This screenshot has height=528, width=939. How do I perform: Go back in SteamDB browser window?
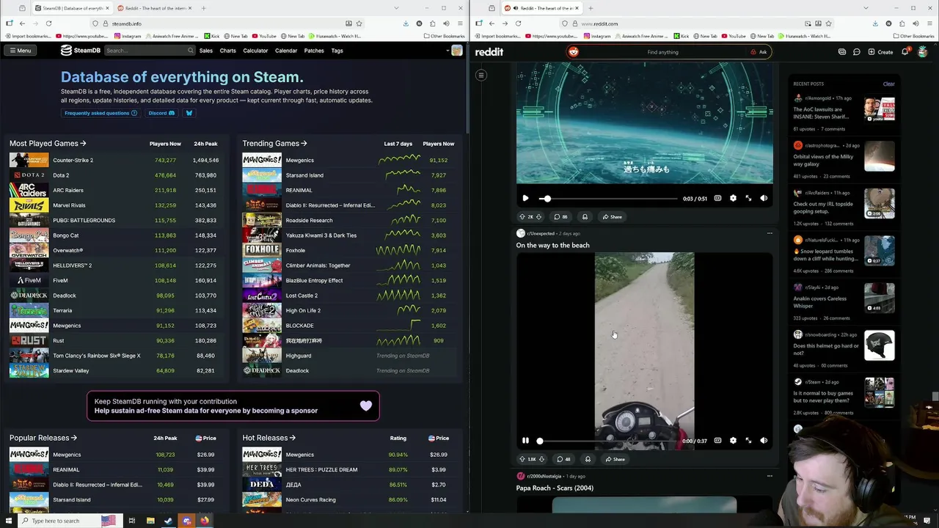pos(22,23)
